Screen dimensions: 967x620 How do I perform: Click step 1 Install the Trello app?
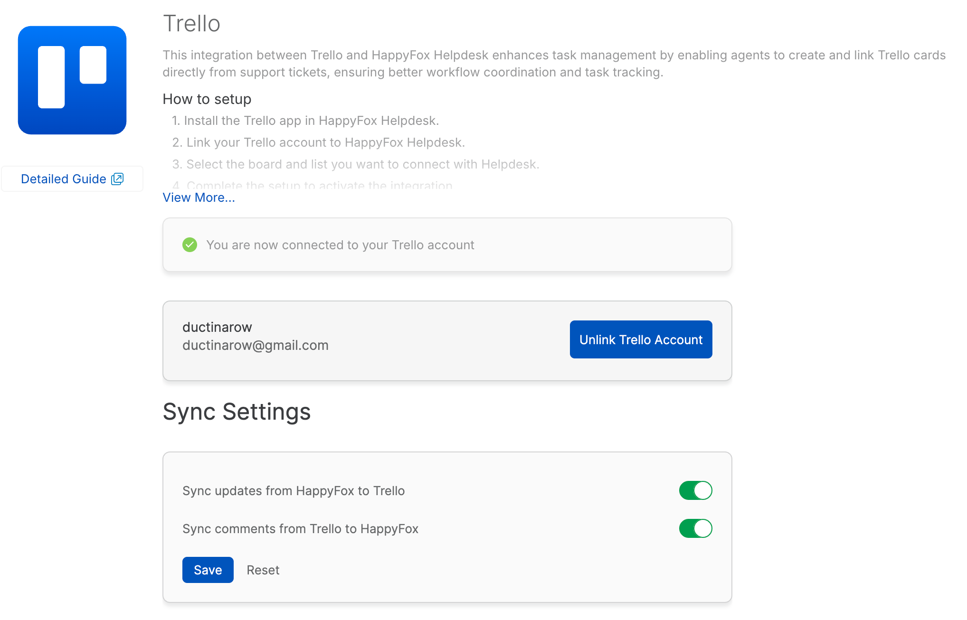coord(305,121)
